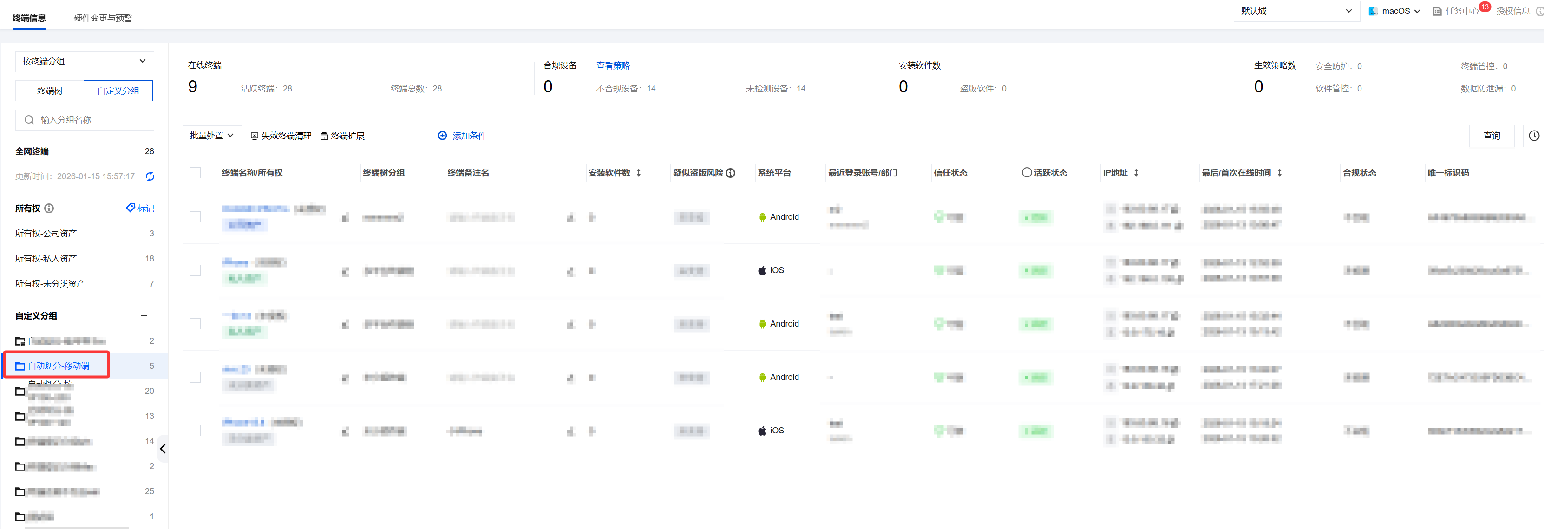Click the 终端扩展 toolbar icon
Screen dimensions: 1544x529
click(x=324, y=136)
